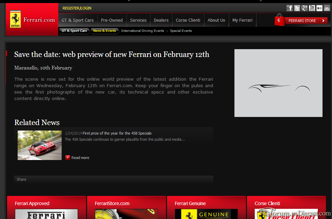The height and width of the screenshot is (219, 332).
Task: Open the GT & Sport Cars menu
Action: (x=78, y=20)
